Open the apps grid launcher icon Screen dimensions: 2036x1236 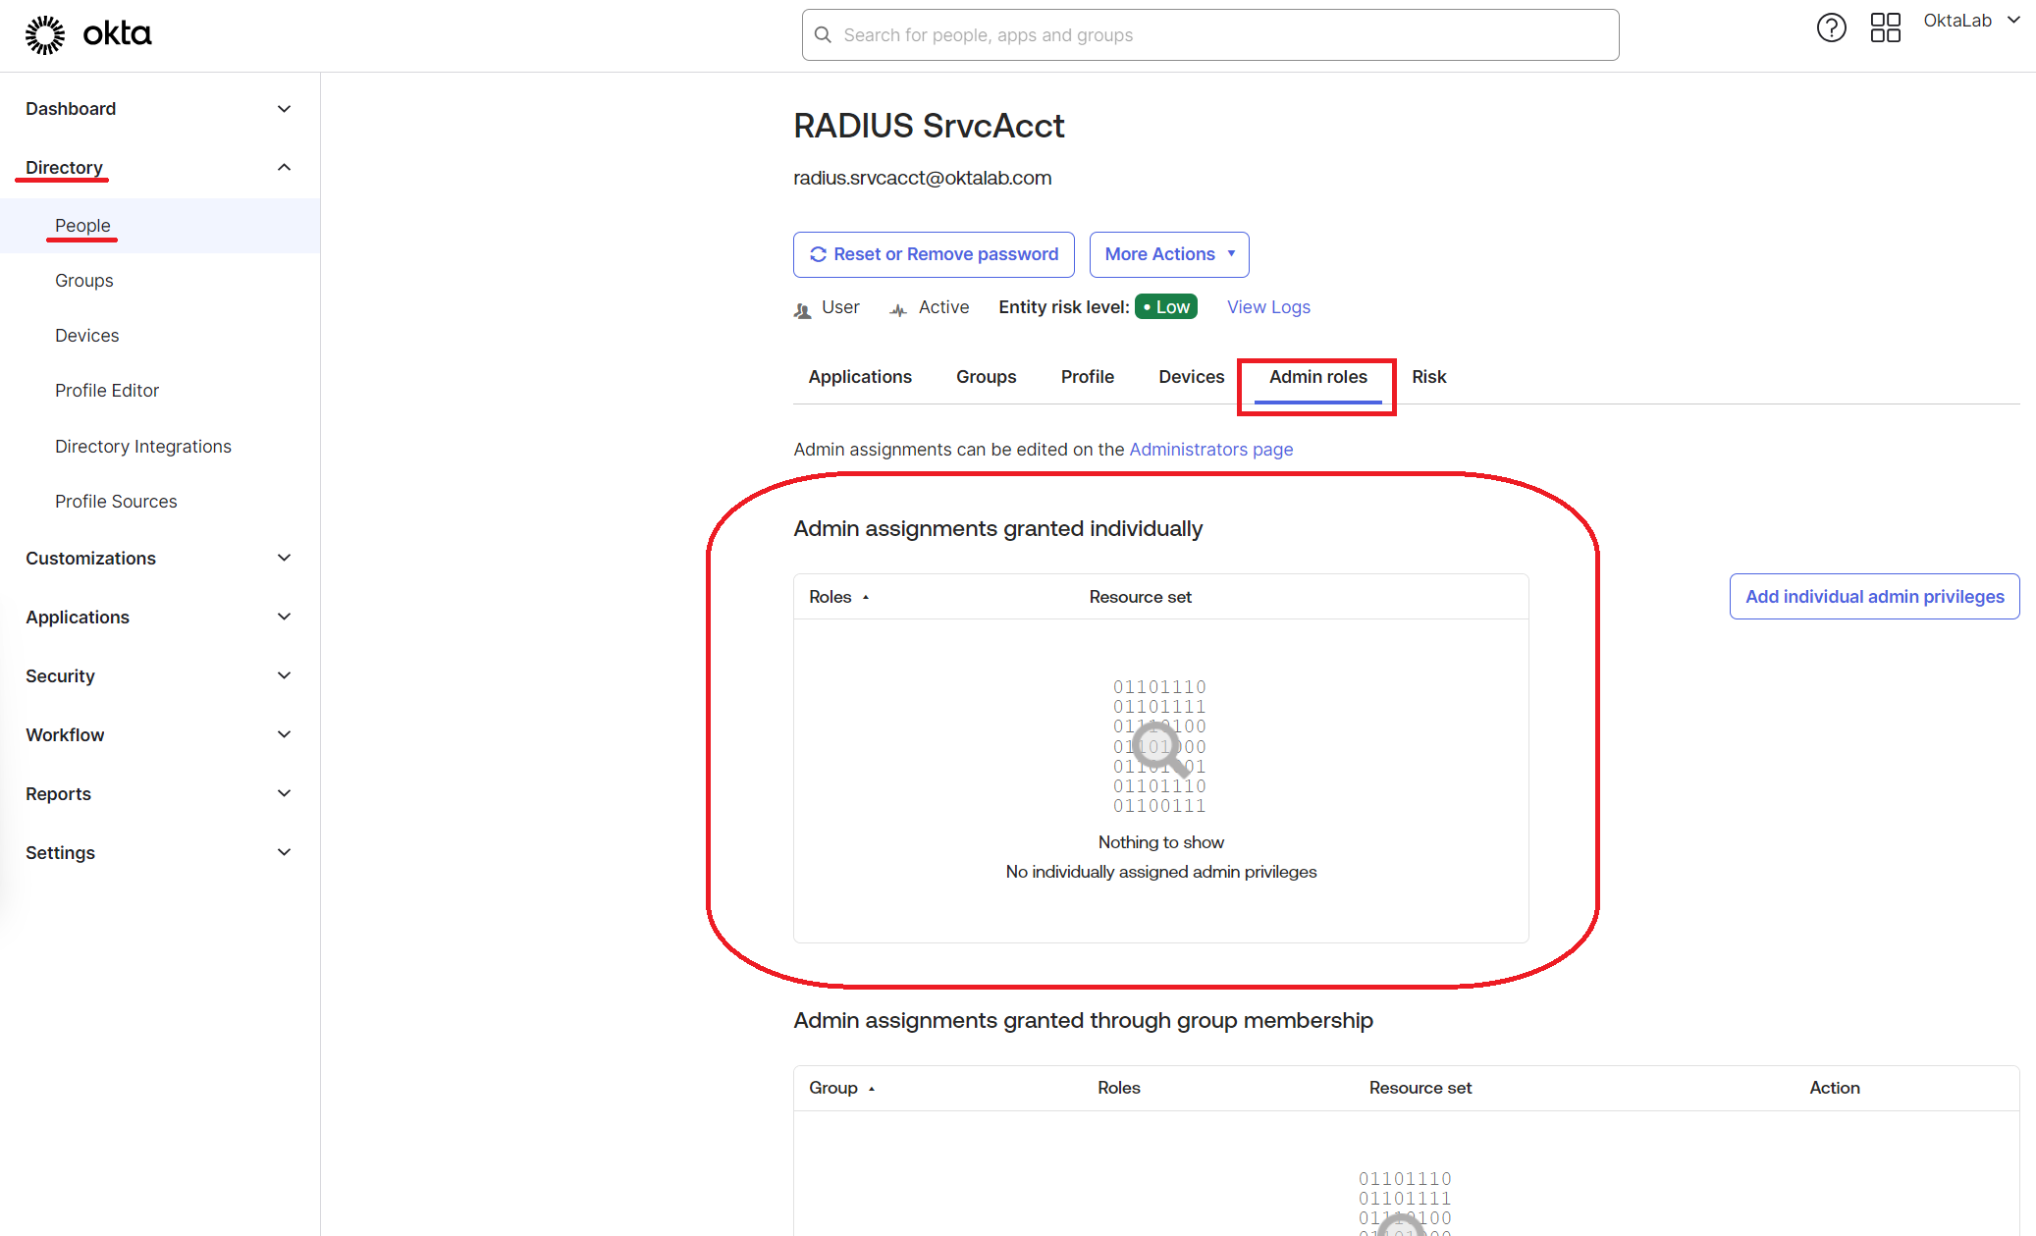[x=1885, y=27]
